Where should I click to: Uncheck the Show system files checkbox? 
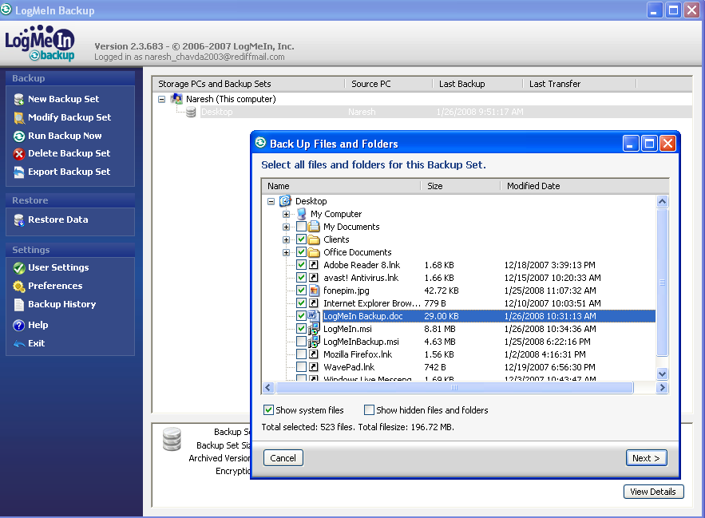click(x=269, y=410)
